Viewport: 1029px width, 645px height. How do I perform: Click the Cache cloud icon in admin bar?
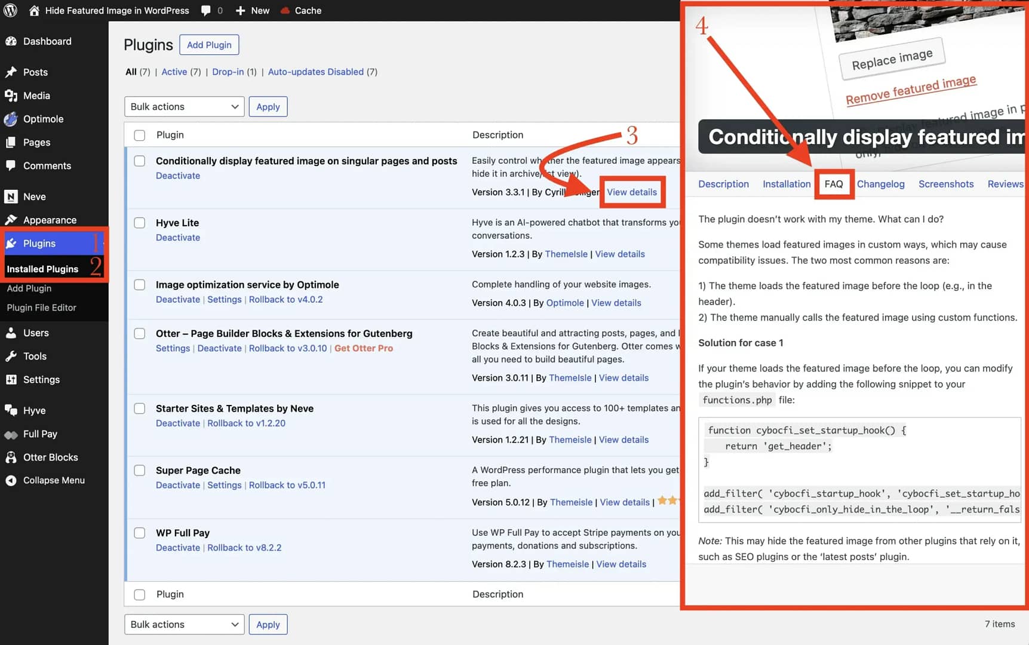coord(285,10)
